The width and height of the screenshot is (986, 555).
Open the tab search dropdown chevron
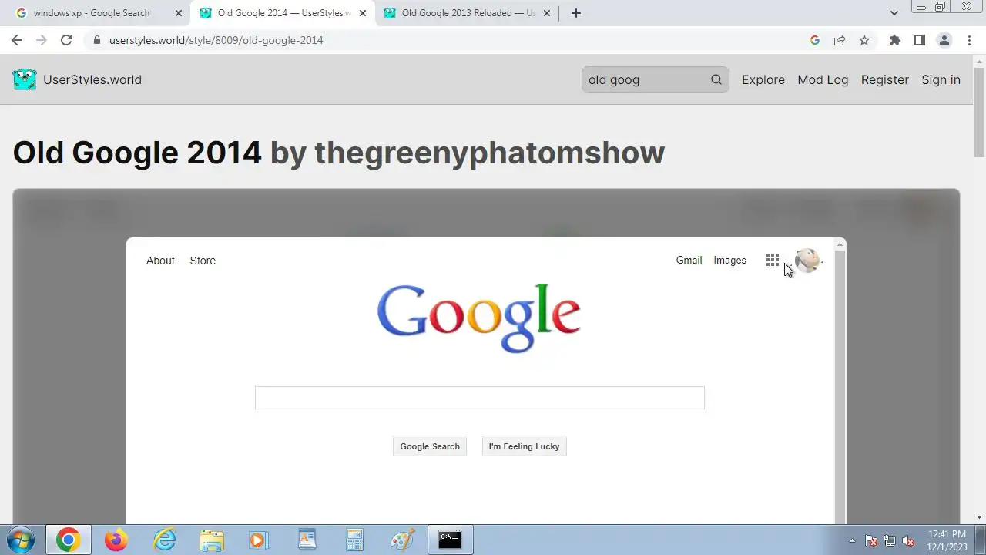894,13
